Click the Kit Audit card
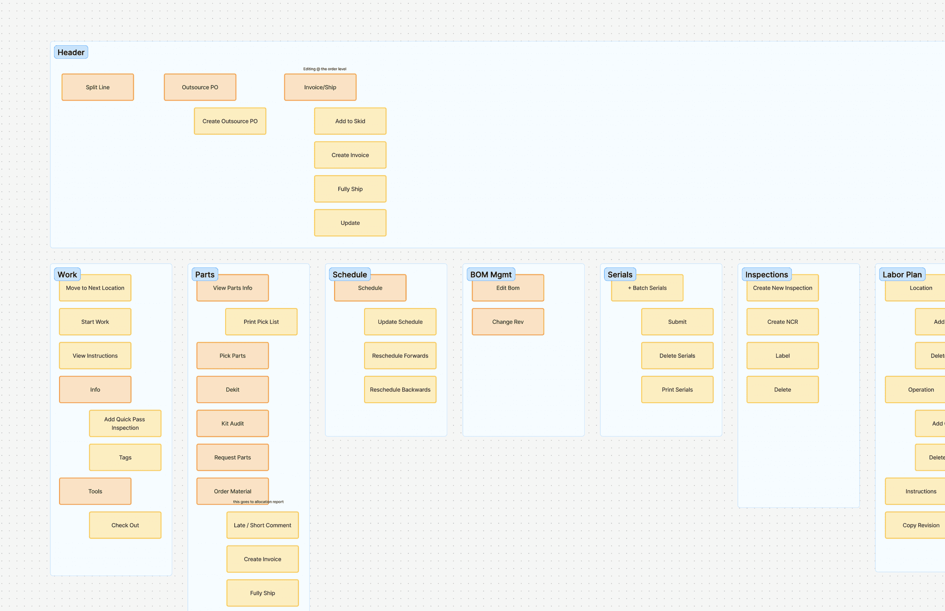 (x=233, y=423)
